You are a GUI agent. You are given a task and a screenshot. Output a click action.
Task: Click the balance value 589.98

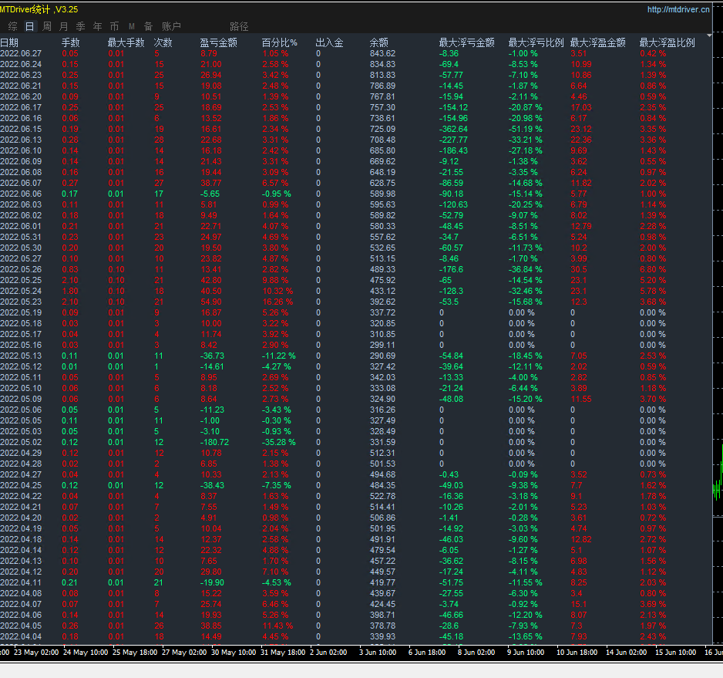coord(382,194)
